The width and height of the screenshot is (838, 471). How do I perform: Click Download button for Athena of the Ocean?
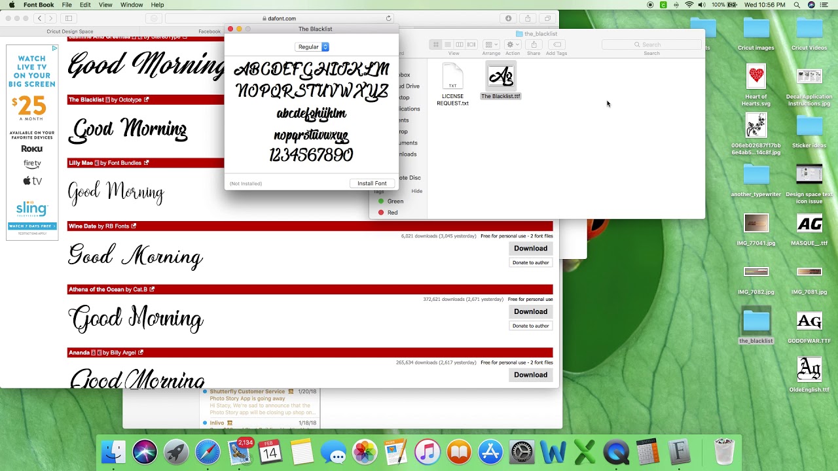click(530, 311)
